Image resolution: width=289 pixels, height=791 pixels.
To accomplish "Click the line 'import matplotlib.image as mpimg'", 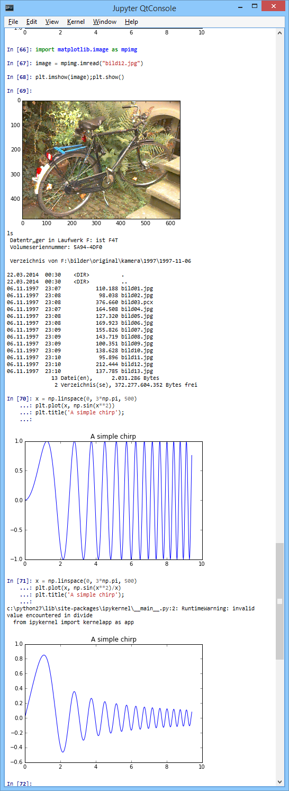I will coord(86,49).
